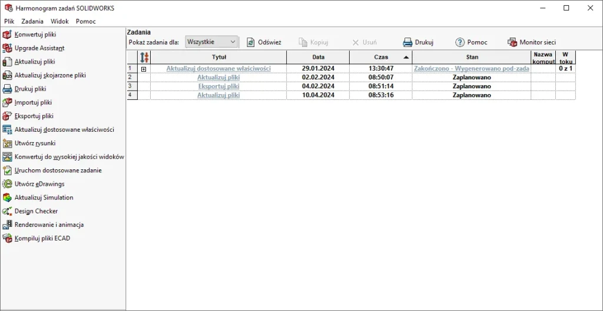The width and height of the screenshot is (603, 311).
Task: Open the Aktualizuj pliki task dated 02.02.2024
Action: pos(218,77)
